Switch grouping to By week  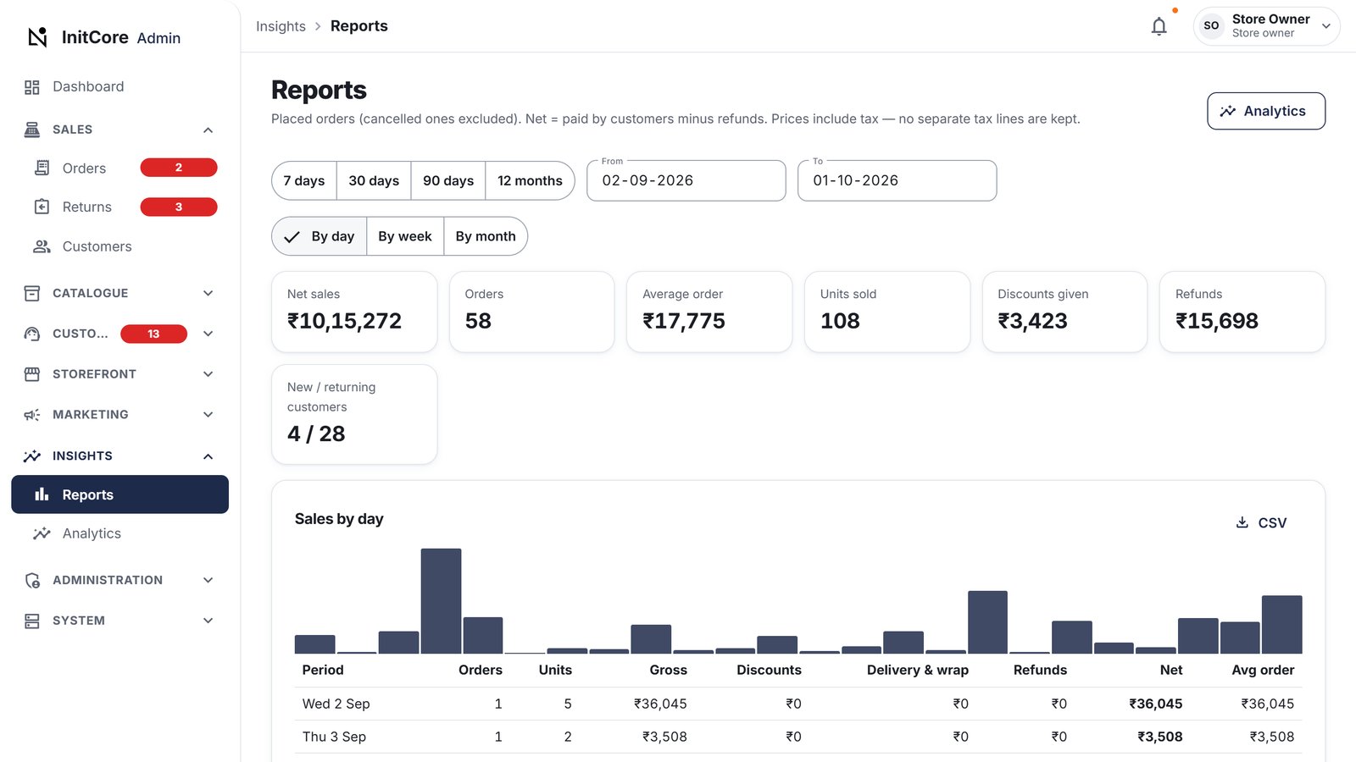(x=405, y=236)
